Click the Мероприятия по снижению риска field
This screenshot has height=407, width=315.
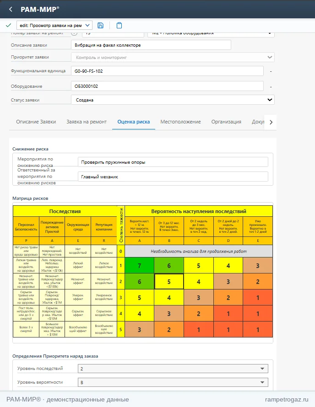click(173, 162)
